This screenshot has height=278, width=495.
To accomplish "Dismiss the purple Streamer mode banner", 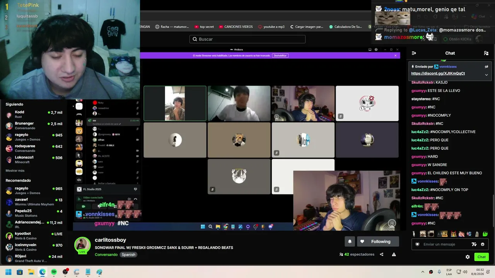I will pyautogui.click(x=395, y=56).
